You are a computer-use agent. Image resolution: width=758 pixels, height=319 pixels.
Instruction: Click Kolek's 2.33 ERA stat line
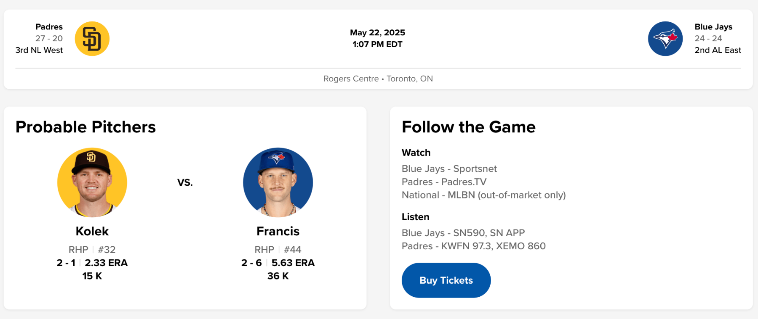coord(106,263)
